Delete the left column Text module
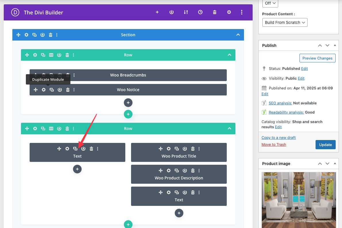The width and height of the screenshot is (342, 228). [x=91, y=149]
